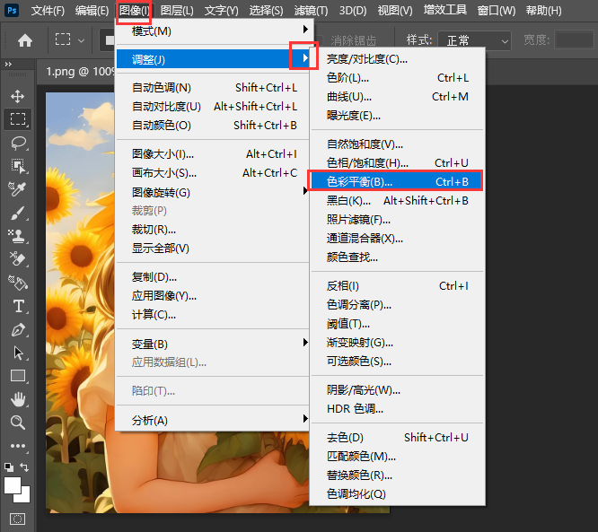Open the 帮助(H) menu
This screenshot has height=532, width=598.
(543, 10)
